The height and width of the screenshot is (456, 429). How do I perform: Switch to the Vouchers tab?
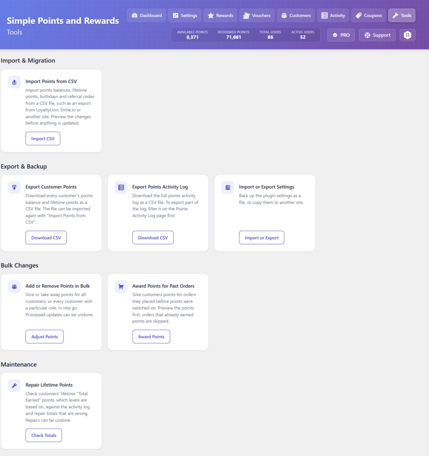pos(257,16)
